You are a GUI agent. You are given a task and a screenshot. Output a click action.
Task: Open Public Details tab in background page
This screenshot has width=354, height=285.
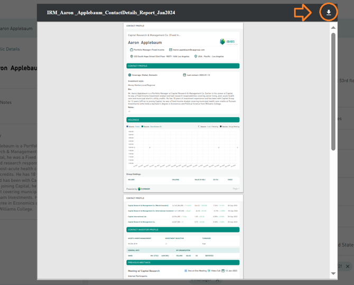[x=10, y=49]
